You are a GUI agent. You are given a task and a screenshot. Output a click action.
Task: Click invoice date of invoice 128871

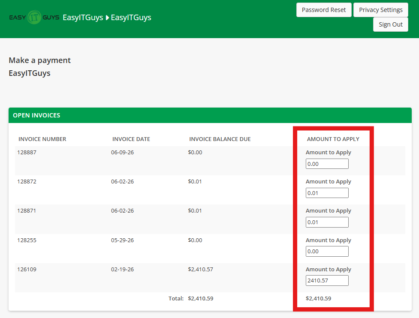click(x=122, y=211)
